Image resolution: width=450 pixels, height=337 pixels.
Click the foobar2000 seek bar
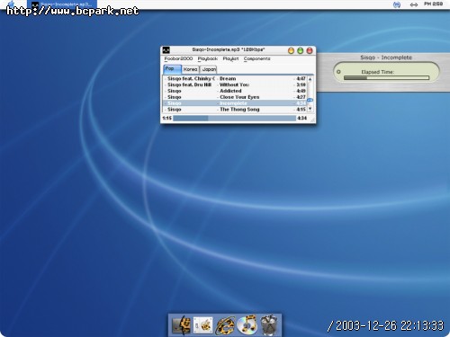pyautogui.click(x=234, y=119)
